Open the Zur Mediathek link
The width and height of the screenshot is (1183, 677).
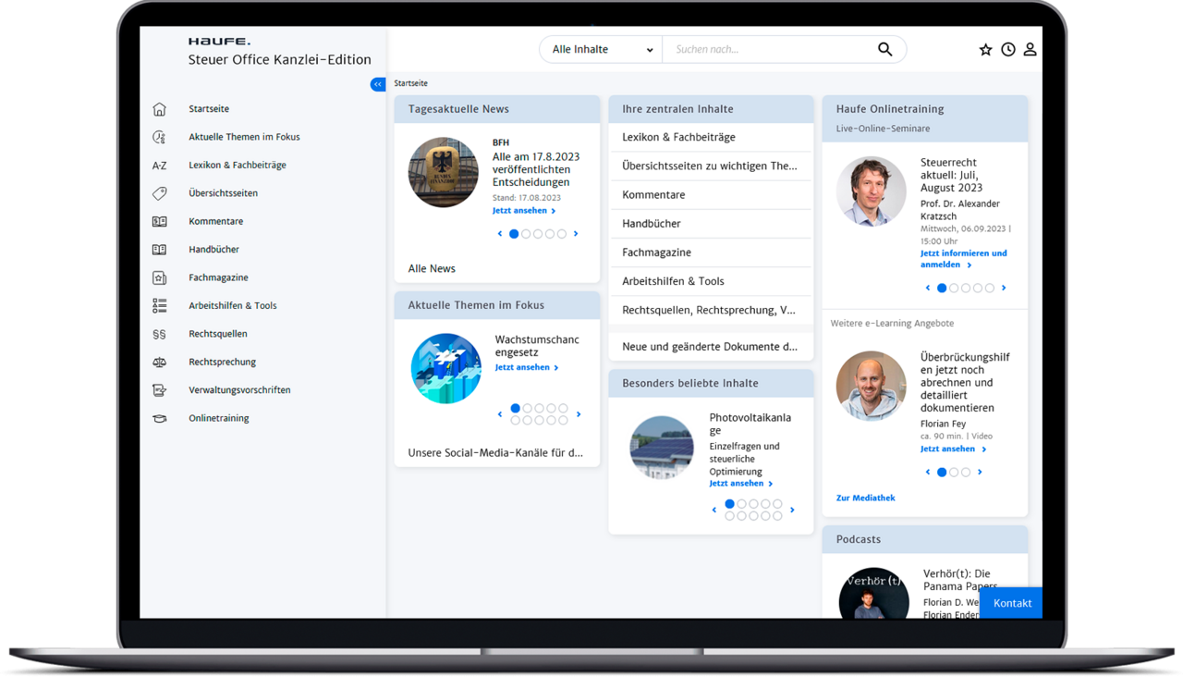pyautogui.click(x=865, y=499)
